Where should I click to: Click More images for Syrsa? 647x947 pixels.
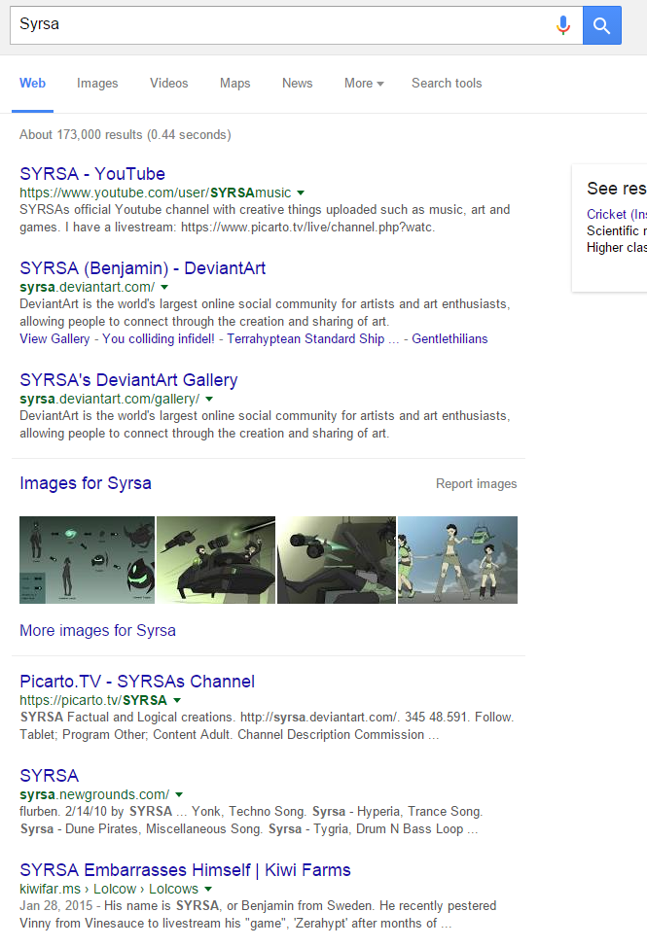pos(98,631)
